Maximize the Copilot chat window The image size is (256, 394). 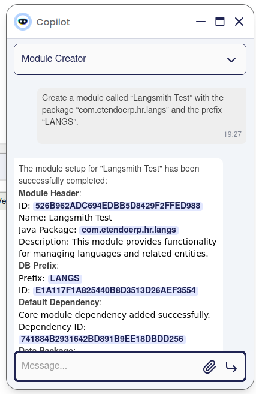220,22
